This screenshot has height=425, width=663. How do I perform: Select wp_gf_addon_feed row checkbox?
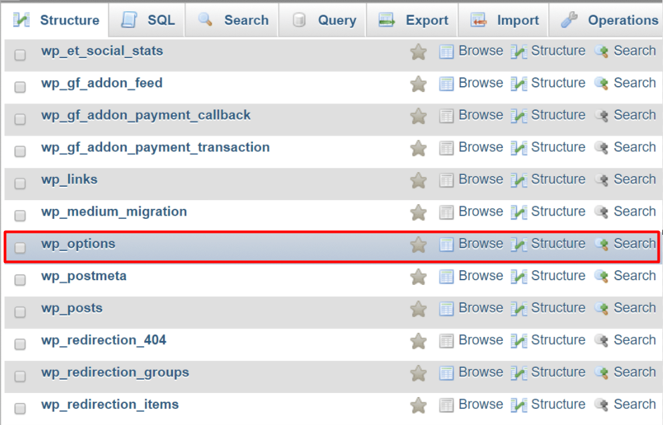point(20,87)
